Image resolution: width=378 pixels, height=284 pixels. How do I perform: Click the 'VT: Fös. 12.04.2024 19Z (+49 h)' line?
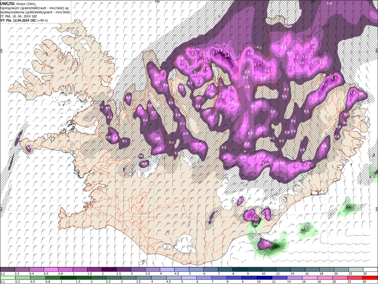click(x=24, y=20)
